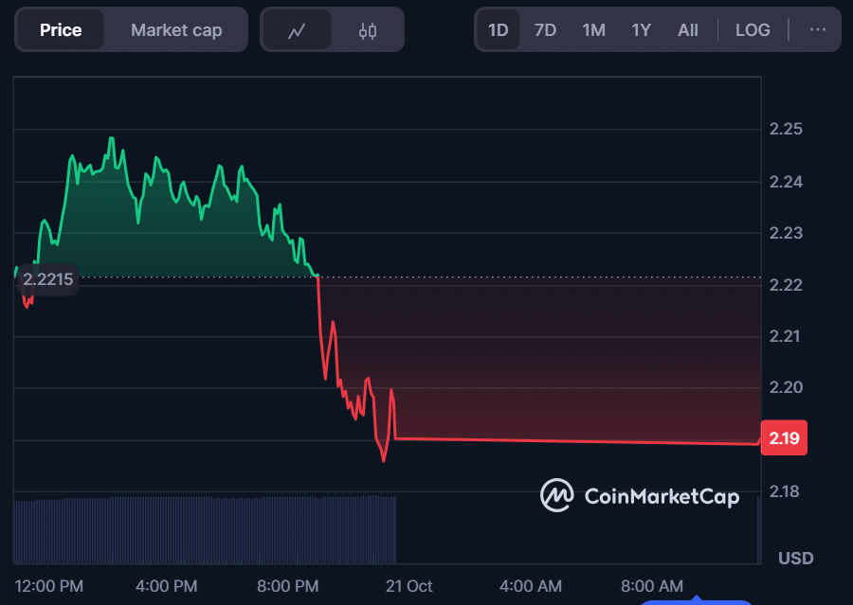The width and height of the screenshot is (853, 605).
Task: Select the 1M time range
Action: [x=593, y=30]
